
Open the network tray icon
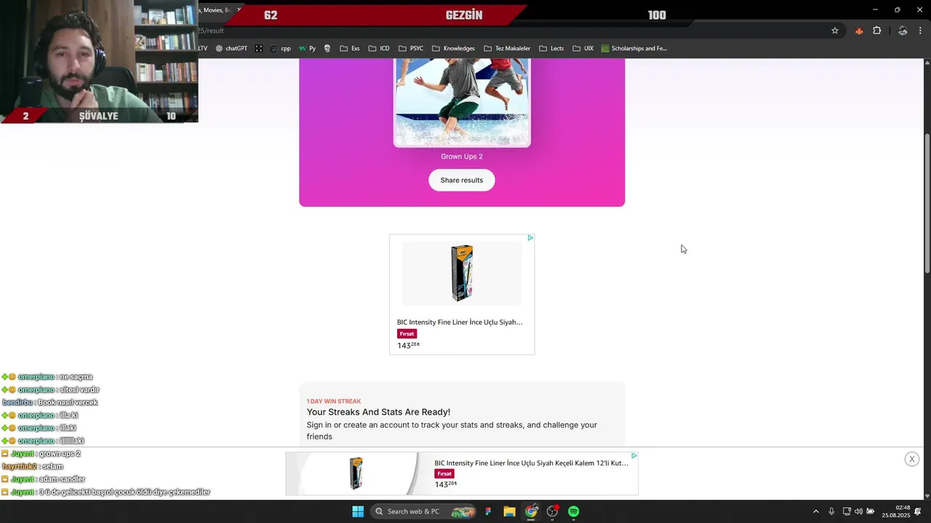coord(847,511)
